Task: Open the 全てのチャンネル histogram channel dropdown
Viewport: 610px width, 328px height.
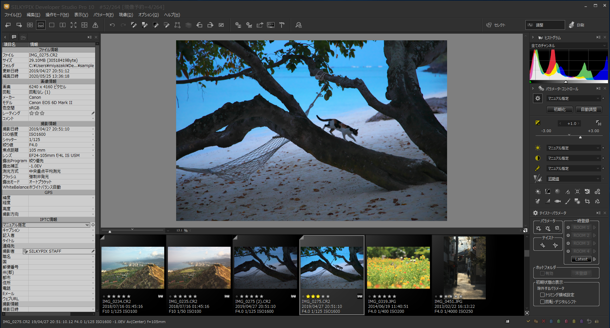Action: [x=569, y=46]
